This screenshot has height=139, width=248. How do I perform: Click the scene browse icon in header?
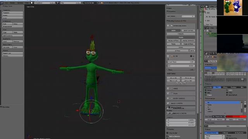pyautogui.click(x=58, y=3)
